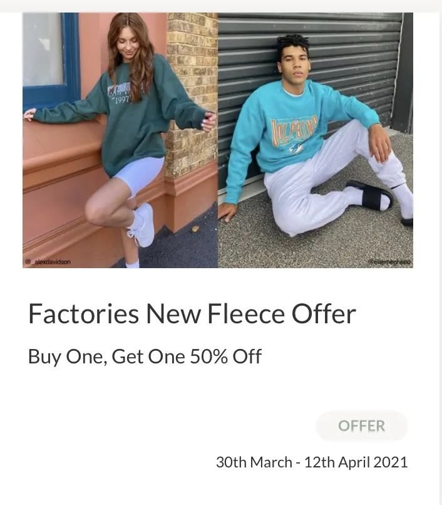The width and height of the screenshot is (442, 505).
Task: Click the grey header strip above the card
Action: point(221,6)
